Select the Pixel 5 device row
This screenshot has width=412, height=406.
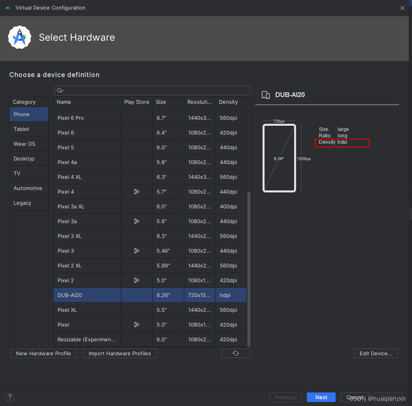(150, 147)
